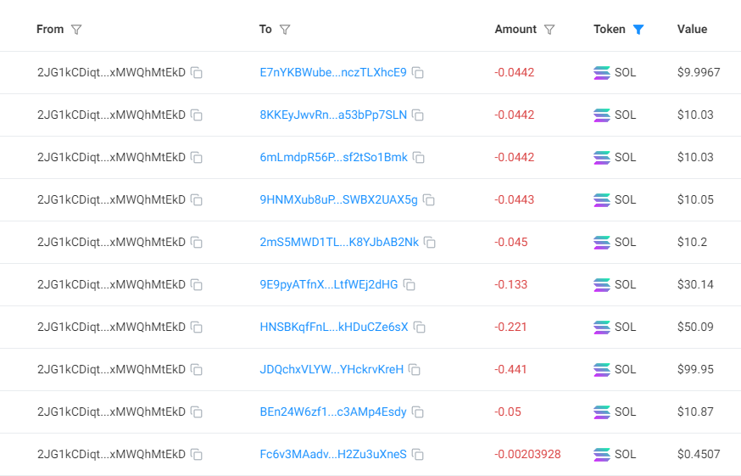741x476 pixels.
Task: Copy From address in BEn24W6zf1 row
Action: click(x=197, y=412)
